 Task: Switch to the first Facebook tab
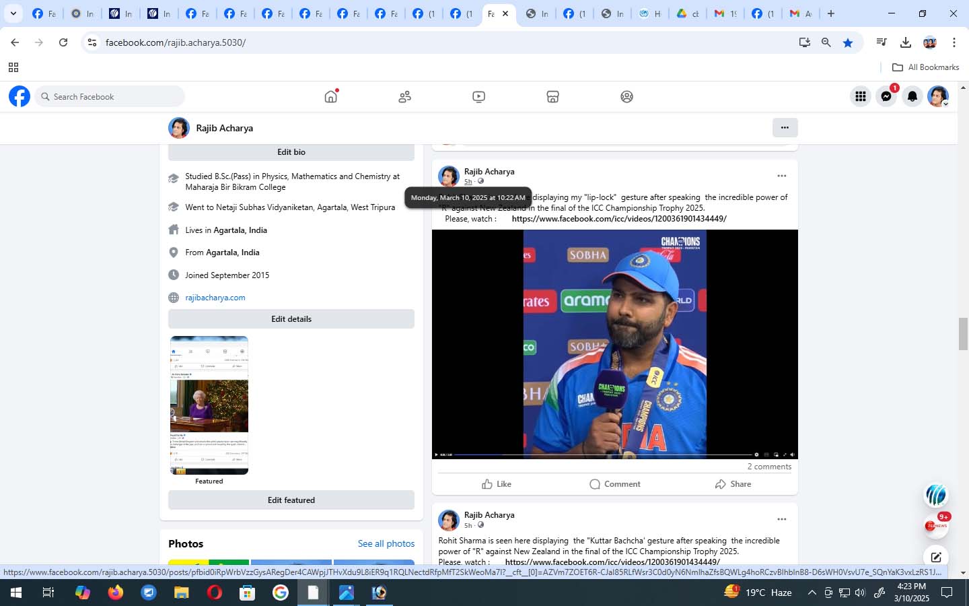pyautogui.click(x=44, y=13)
